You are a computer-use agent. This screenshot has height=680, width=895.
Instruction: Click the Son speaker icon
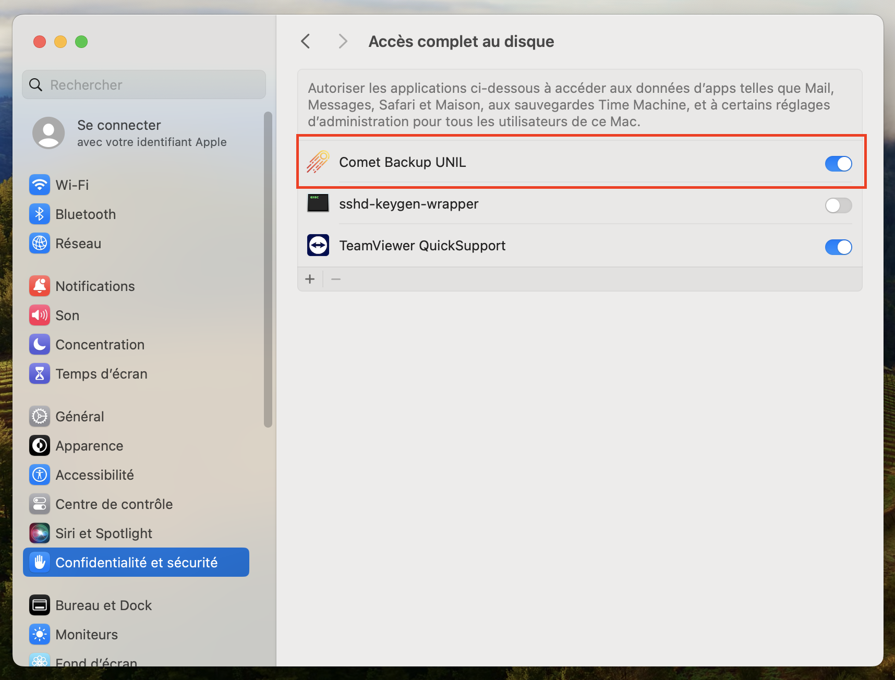click(x=40, y=315)
